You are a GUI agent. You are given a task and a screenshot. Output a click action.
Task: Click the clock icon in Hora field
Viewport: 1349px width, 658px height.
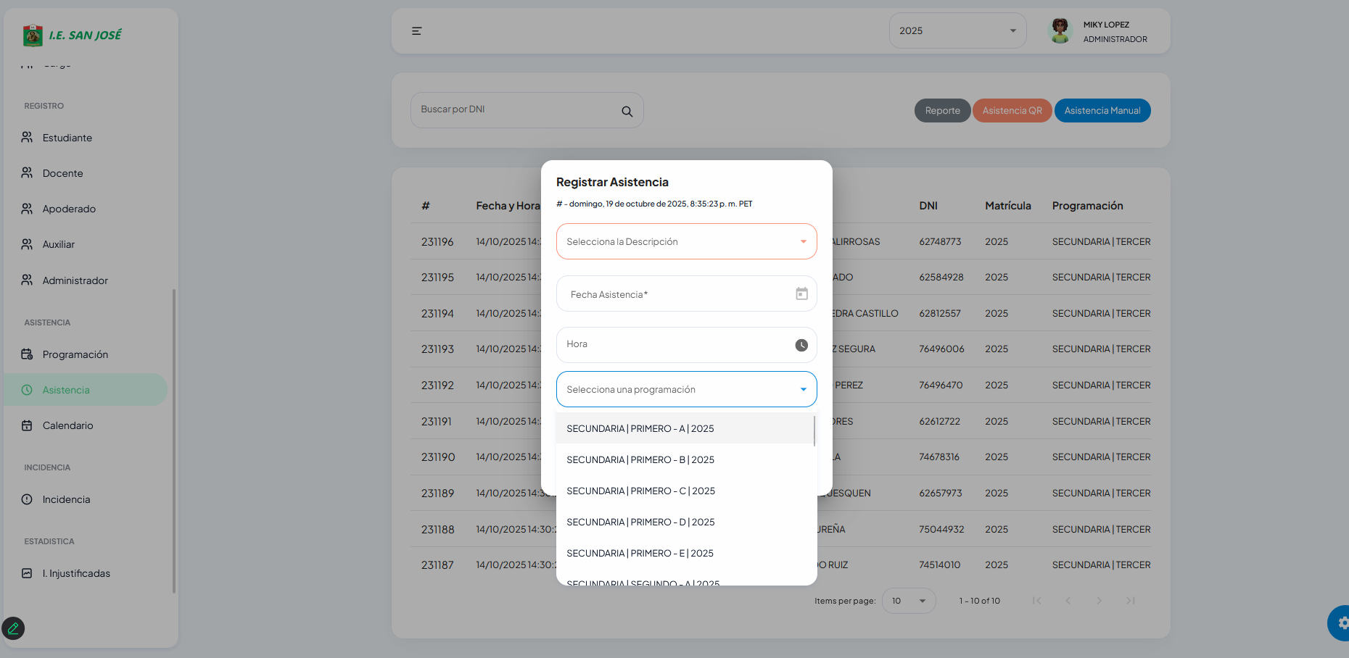tap(801, 345)
